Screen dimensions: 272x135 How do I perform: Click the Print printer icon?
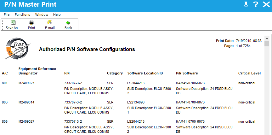click(31, 22)
